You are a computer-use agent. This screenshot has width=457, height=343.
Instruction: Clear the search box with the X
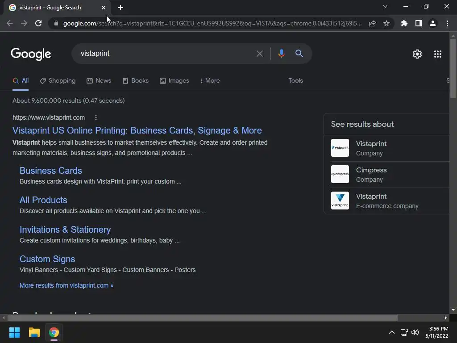[x=260, y=54]
